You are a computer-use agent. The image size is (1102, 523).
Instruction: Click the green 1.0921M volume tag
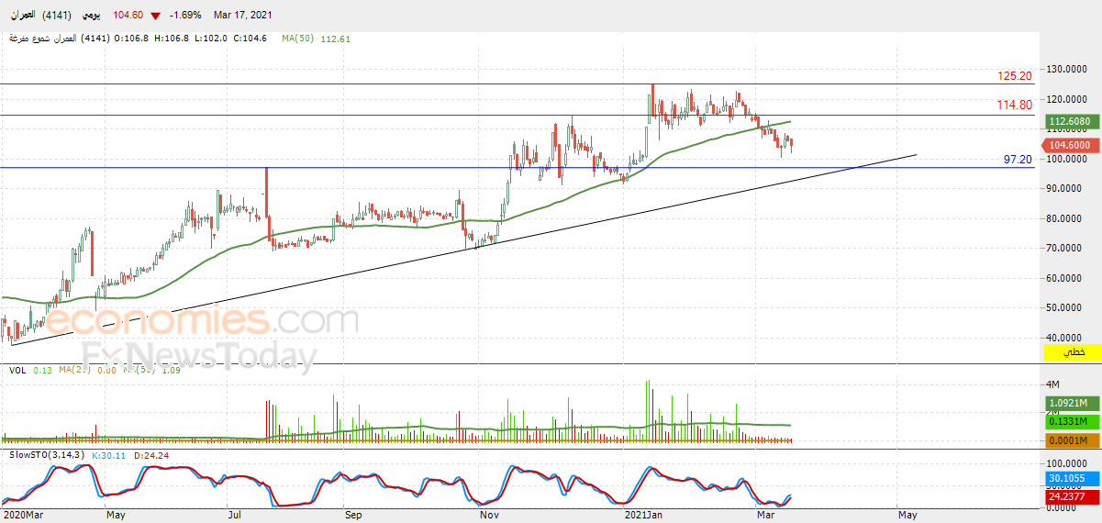pos(1072,403)
